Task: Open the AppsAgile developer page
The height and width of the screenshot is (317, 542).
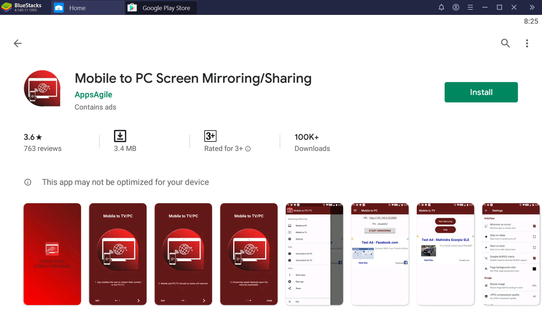Action: click(93, 95)
